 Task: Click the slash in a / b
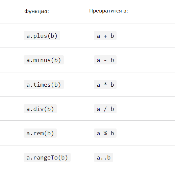click(x=105, y=109)
